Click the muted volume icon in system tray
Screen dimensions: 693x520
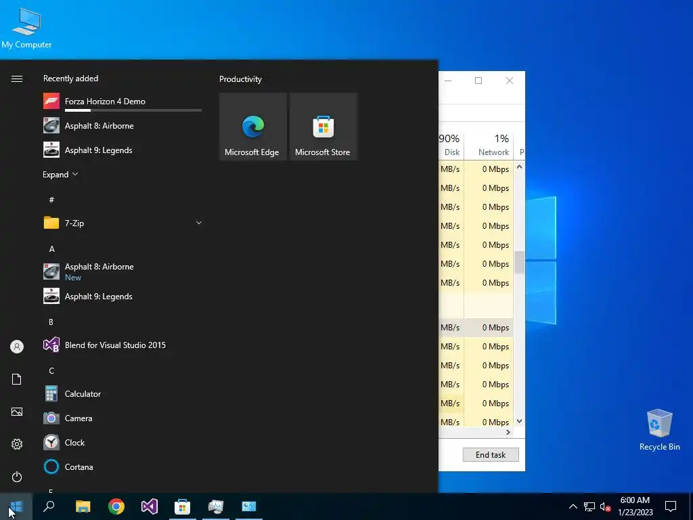pos(605,506)
